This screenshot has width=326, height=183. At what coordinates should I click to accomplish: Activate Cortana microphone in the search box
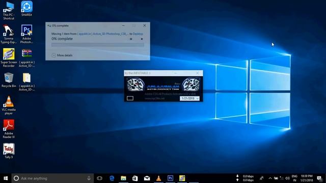[89, 178]
